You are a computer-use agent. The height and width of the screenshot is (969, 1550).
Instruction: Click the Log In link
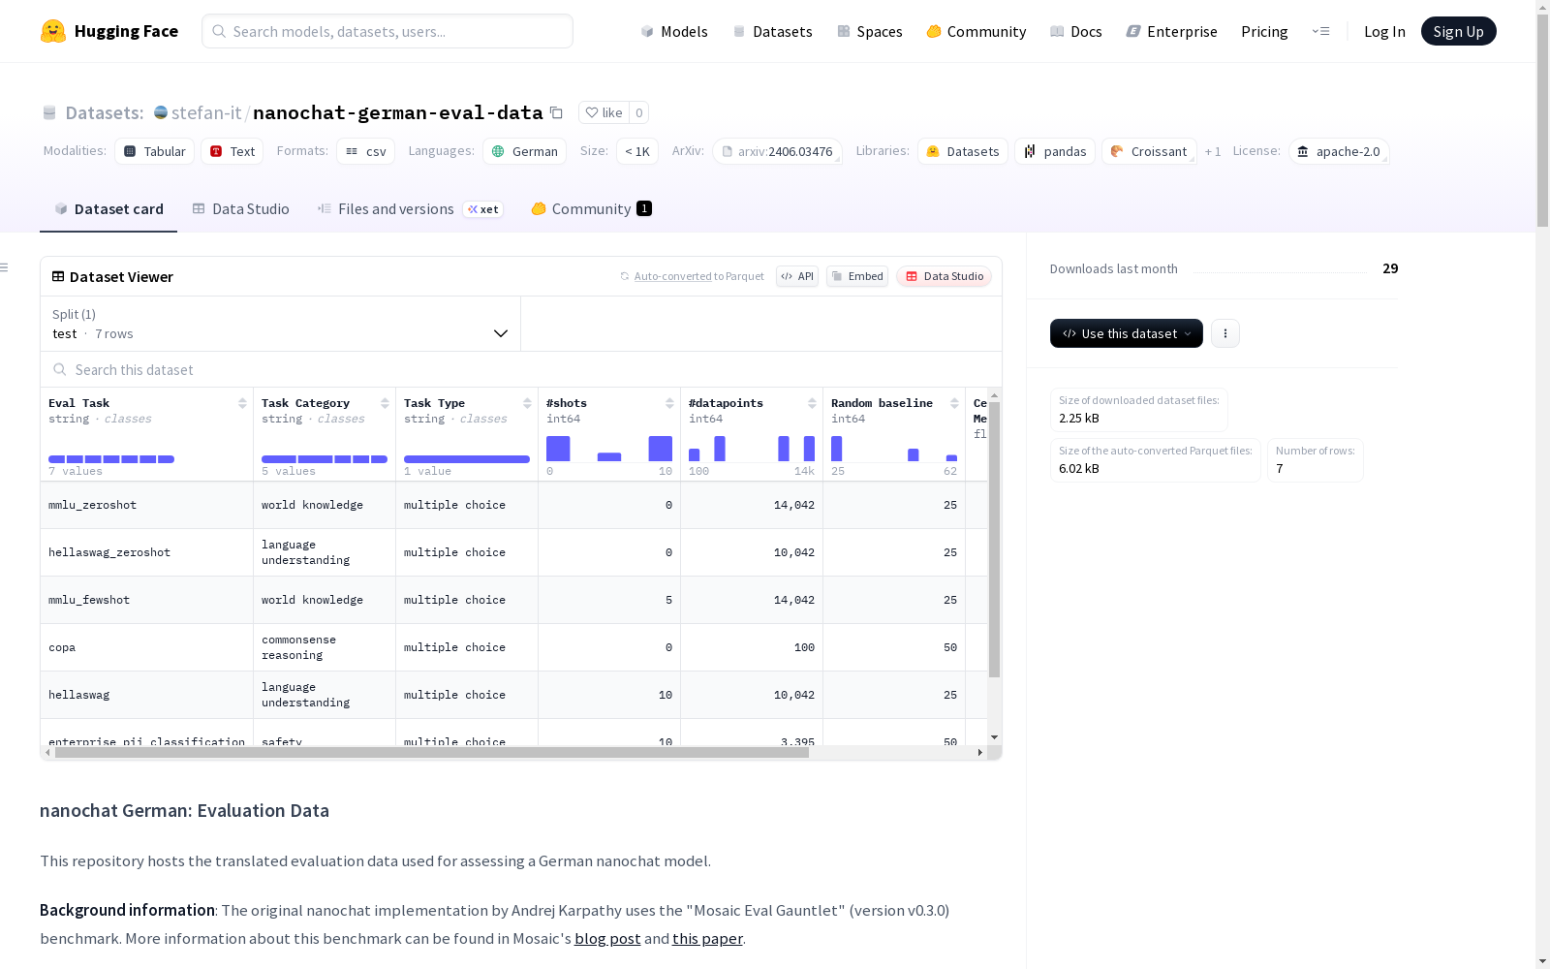1384,31
